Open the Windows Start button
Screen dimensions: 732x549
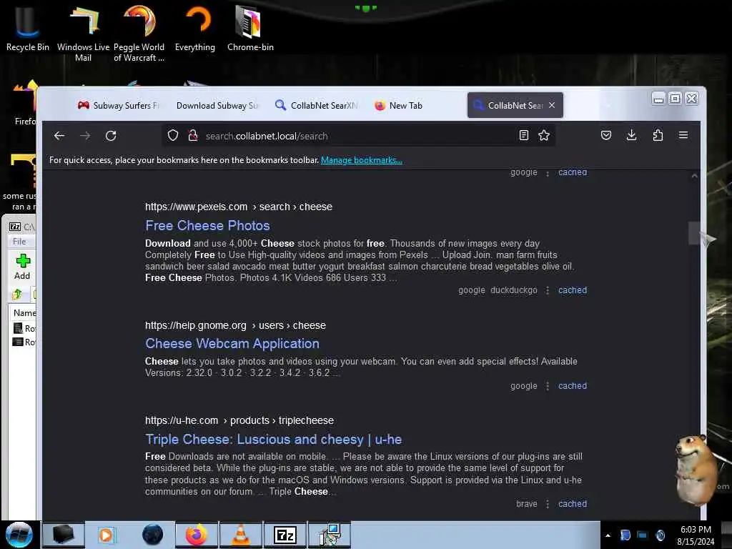click(19, 535)
